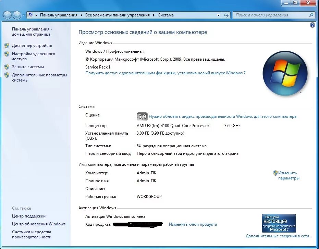
Task: Open 'Центр поддержки' link
Action: 29,216
